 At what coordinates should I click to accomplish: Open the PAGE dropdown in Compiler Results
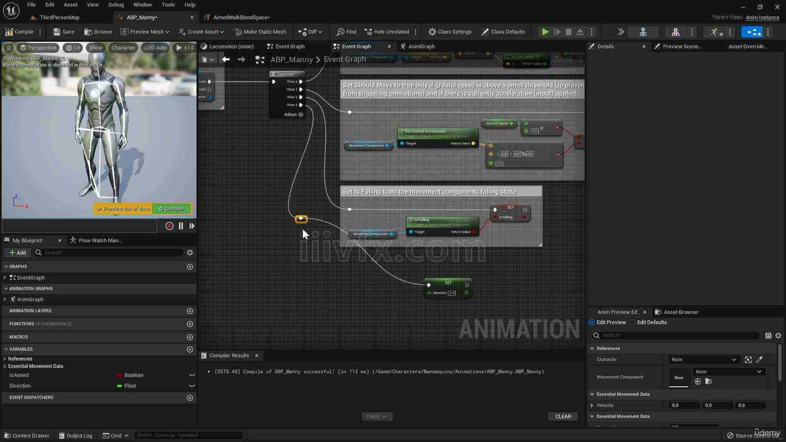tap(377, 417)
